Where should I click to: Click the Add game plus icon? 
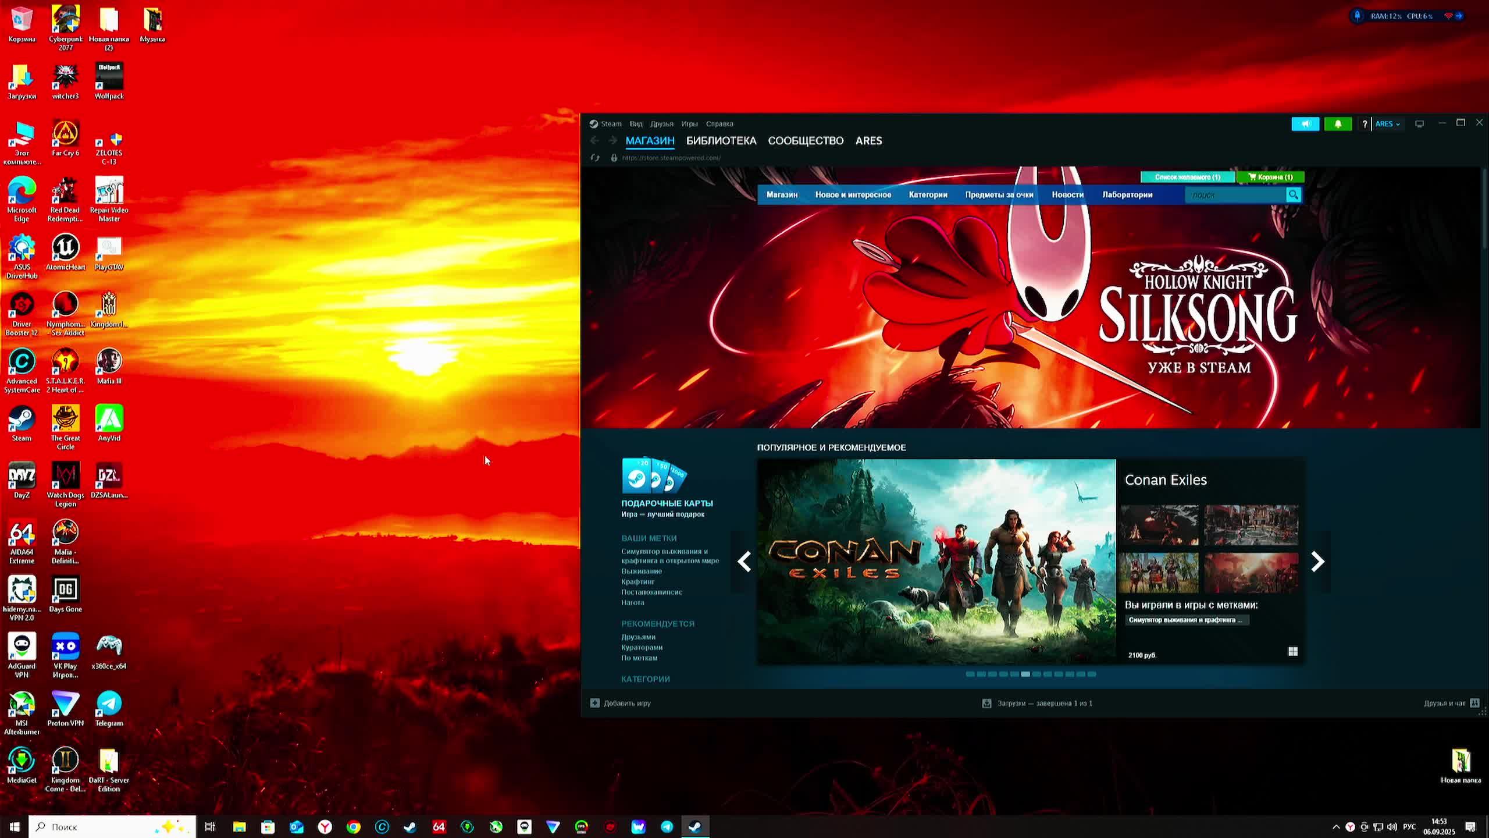(x=594, y=703)
